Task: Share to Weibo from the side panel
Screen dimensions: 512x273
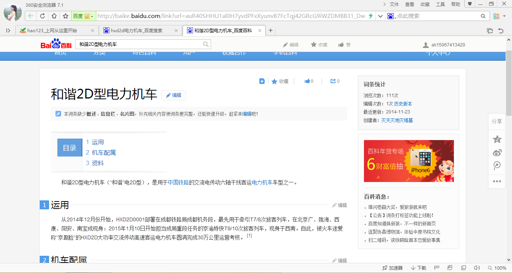Action: tap(497, 152)
